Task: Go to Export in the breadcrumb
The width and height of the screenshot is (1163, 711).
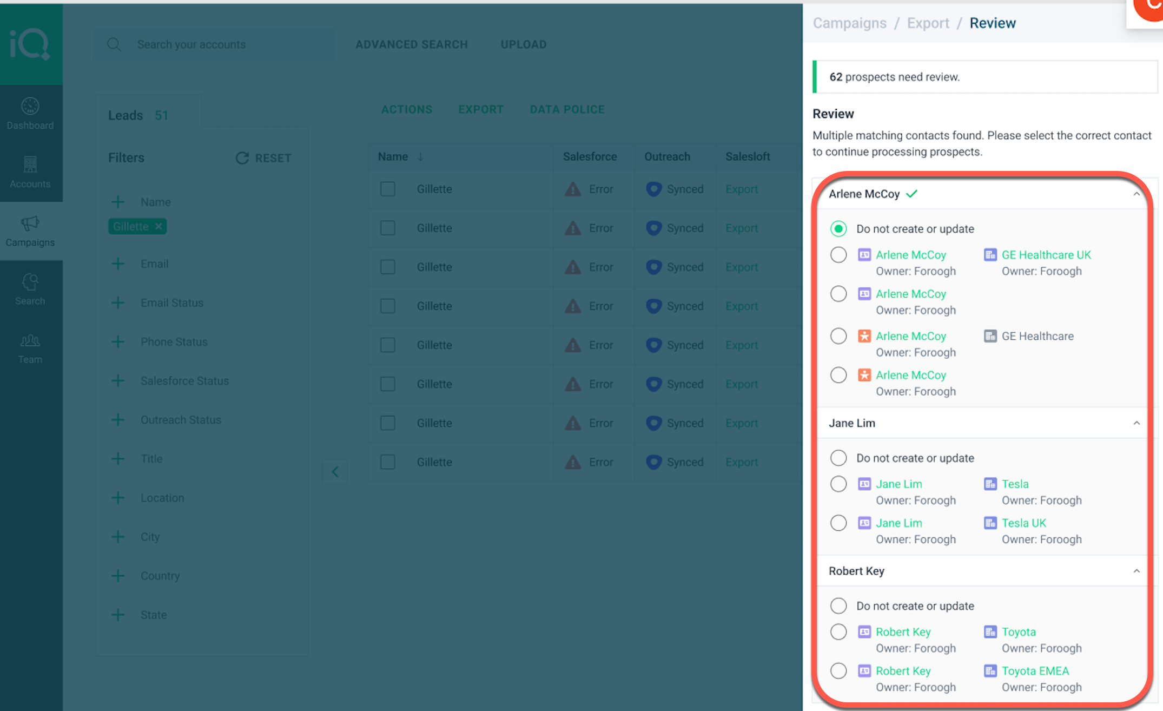Action: point(928,23)
